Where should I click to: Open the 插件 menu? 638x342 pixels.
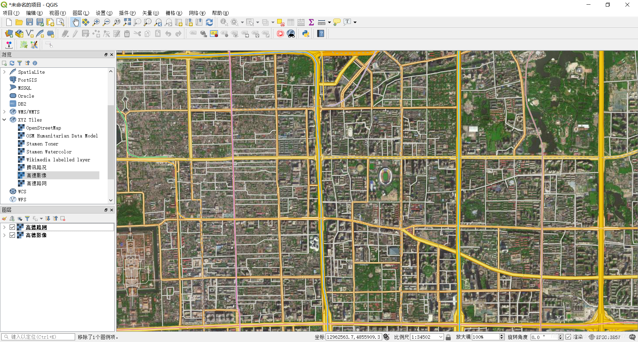pos(127,13)
